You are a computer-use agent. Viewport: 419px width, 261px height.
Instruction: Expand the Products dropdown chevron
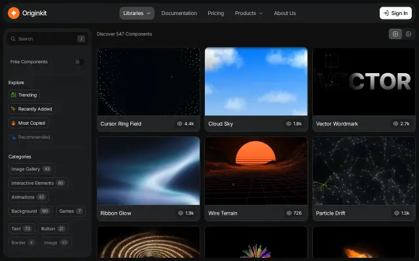pos(261,13)
